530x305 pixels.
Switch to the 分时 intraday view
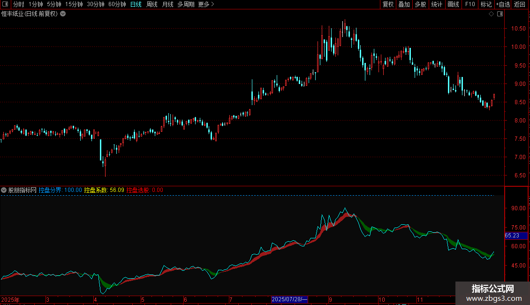point(19,4)
